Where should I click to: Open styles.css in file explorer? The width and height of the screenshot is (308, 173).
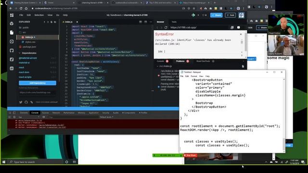30,42
